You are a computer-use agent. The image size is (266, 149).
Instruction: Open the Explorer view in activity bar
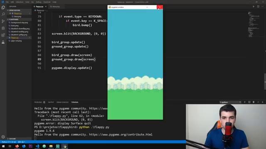coord(3,7)
